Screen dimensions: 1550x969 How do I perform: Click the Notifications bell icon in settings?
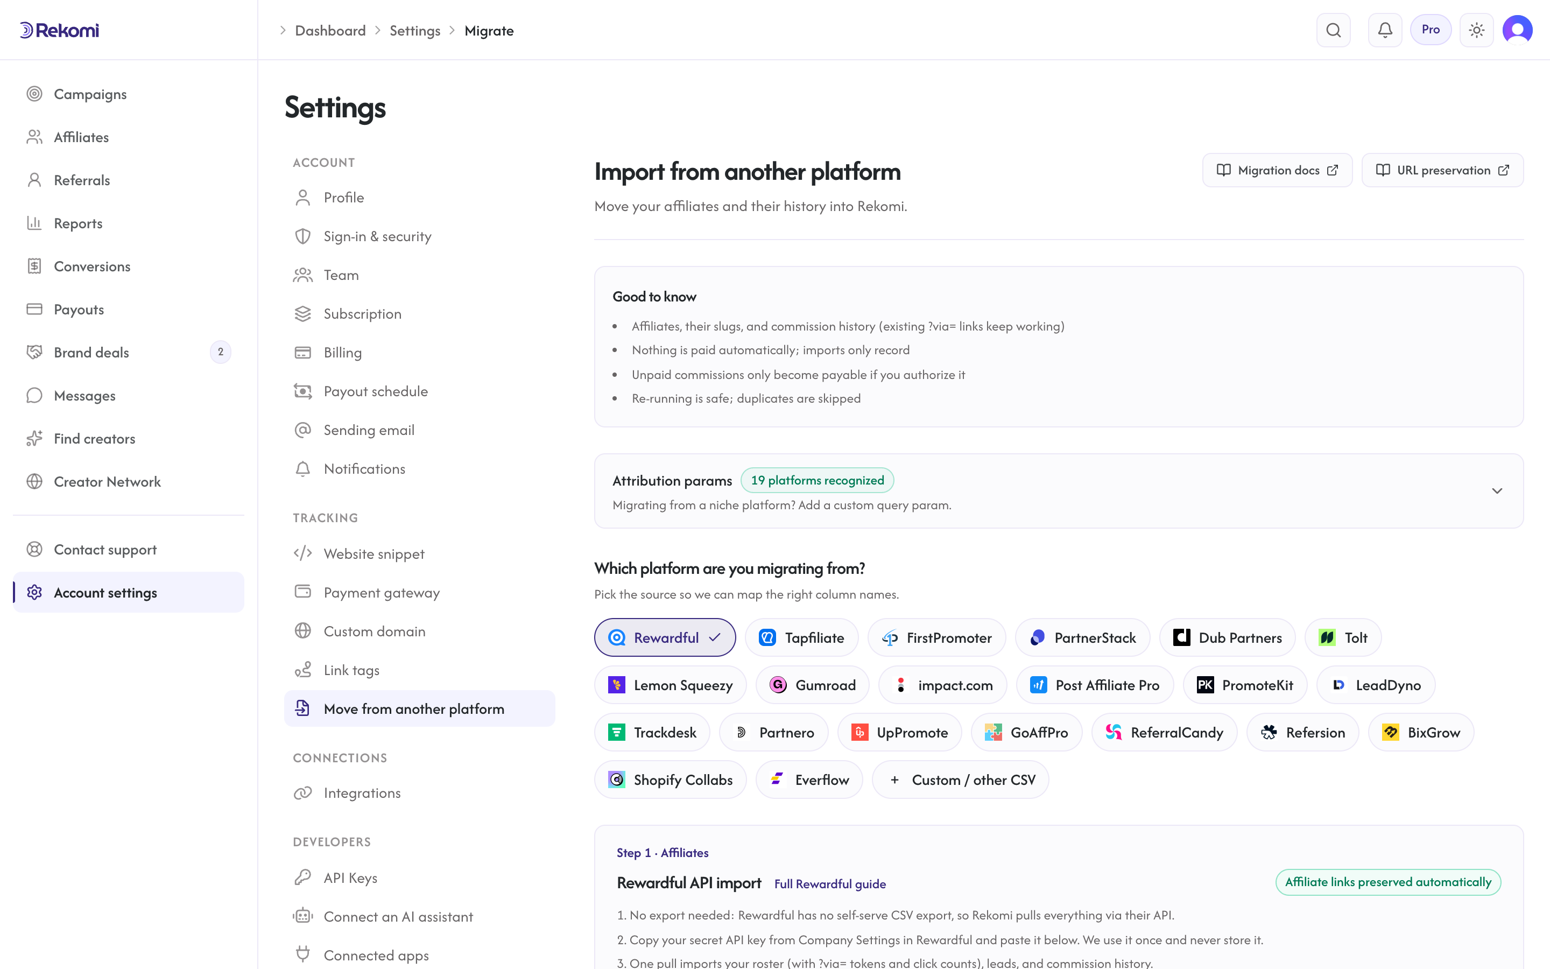(303, 468)
